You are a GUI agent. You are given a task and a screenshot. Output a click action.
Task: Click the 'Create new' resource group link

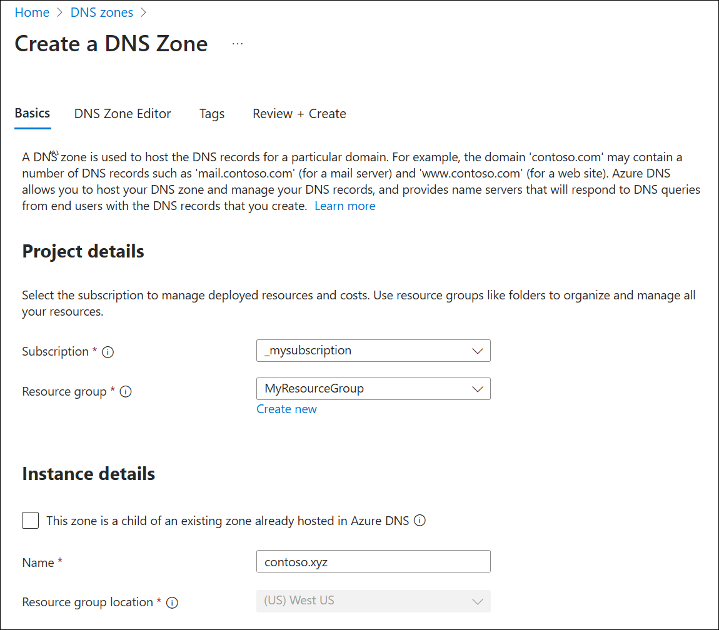click(x=286, y=409)
